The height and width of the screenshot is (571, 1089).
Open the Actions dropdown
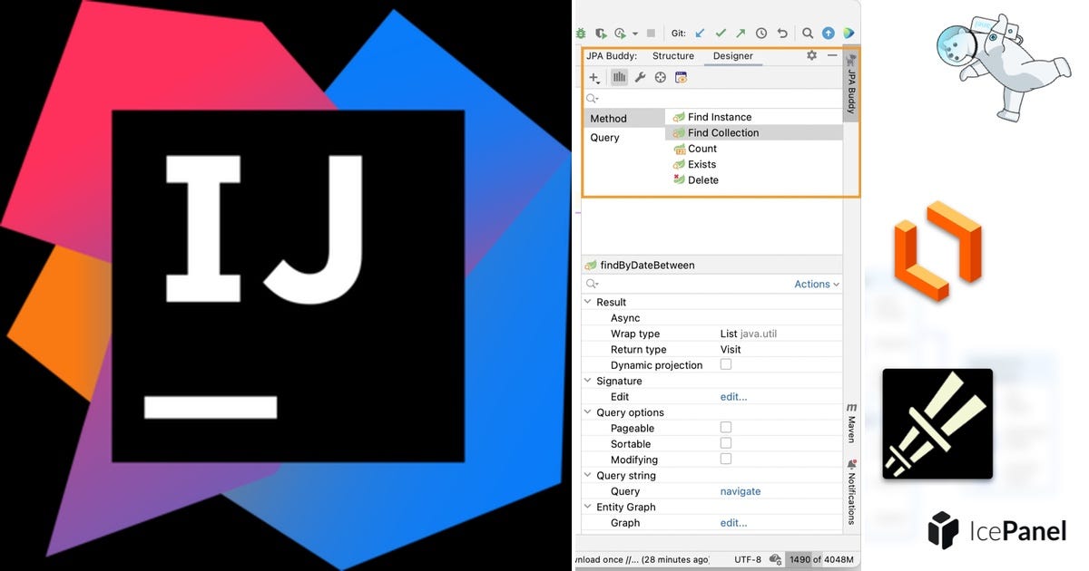click(x=813, y=284)
